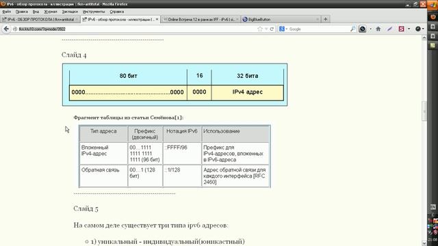Expand dropdown next to red S icon
This screenshot has width=438, height=246.
(409, 29)
